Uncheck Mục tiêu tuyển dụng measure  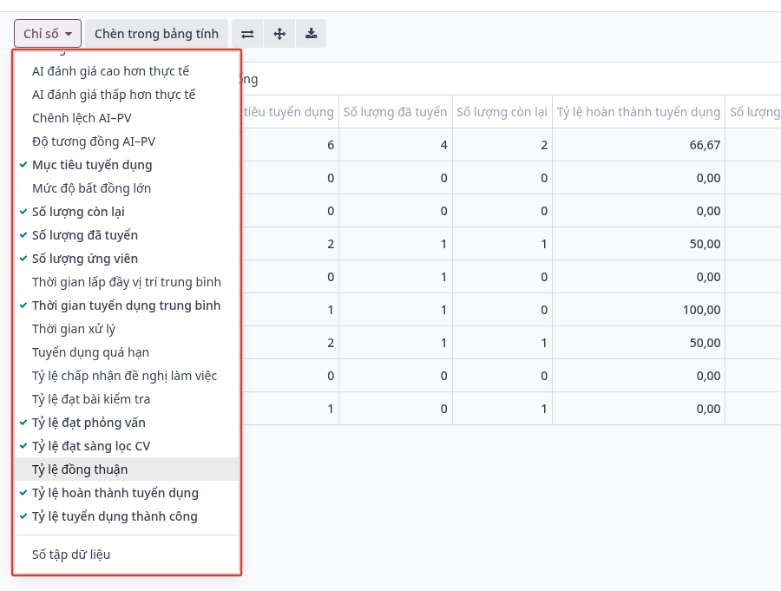click(x=127, y=165)
